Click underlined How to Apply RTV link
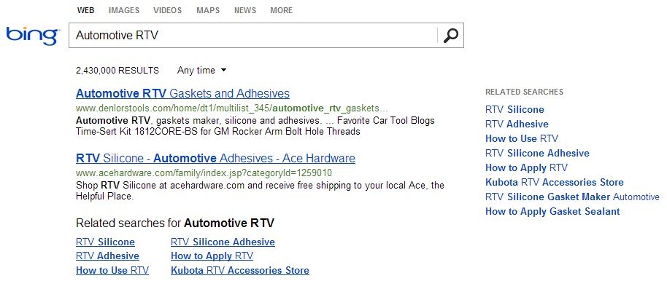 [x=212, y=256]
